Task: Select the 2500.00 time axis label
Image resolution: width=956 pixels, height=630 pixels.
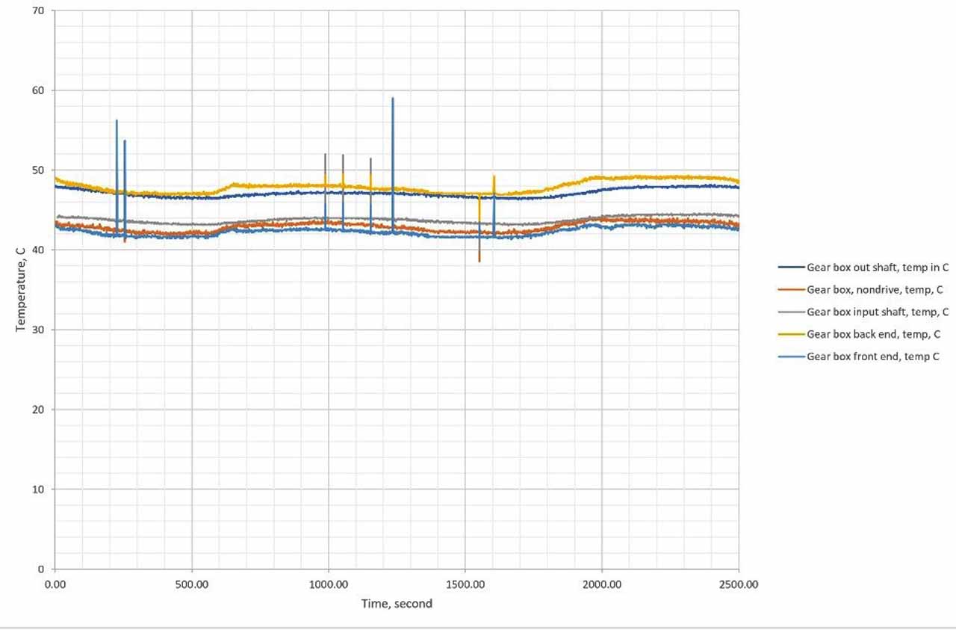Action: pos(739,584)
